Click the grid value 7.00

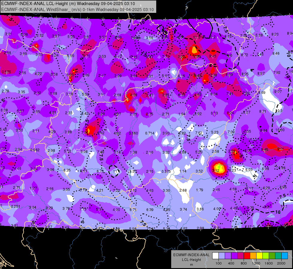pyautogui.click(x=85, y=132)
